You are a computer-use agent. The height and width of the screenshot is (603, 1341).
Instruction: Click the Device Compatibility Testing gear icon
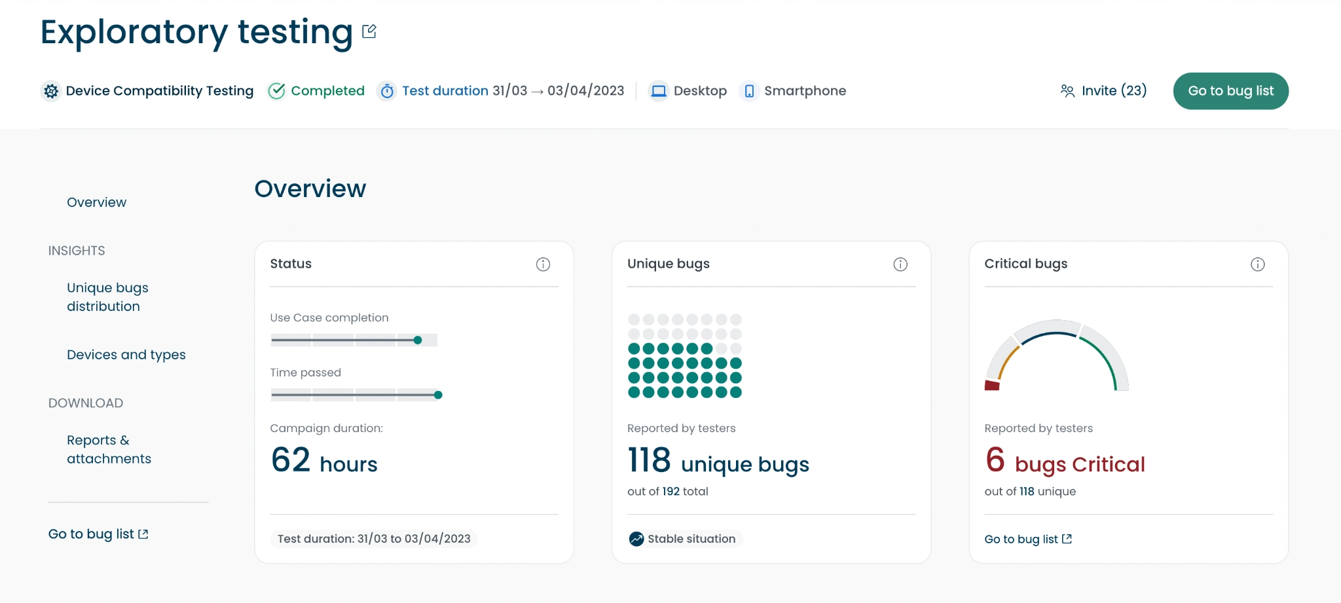(x=51, y=91)
